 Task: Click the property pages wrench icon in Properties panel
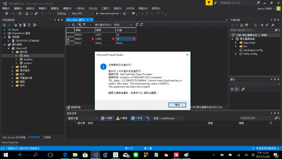pyautogui.click(x=243, y=89)
